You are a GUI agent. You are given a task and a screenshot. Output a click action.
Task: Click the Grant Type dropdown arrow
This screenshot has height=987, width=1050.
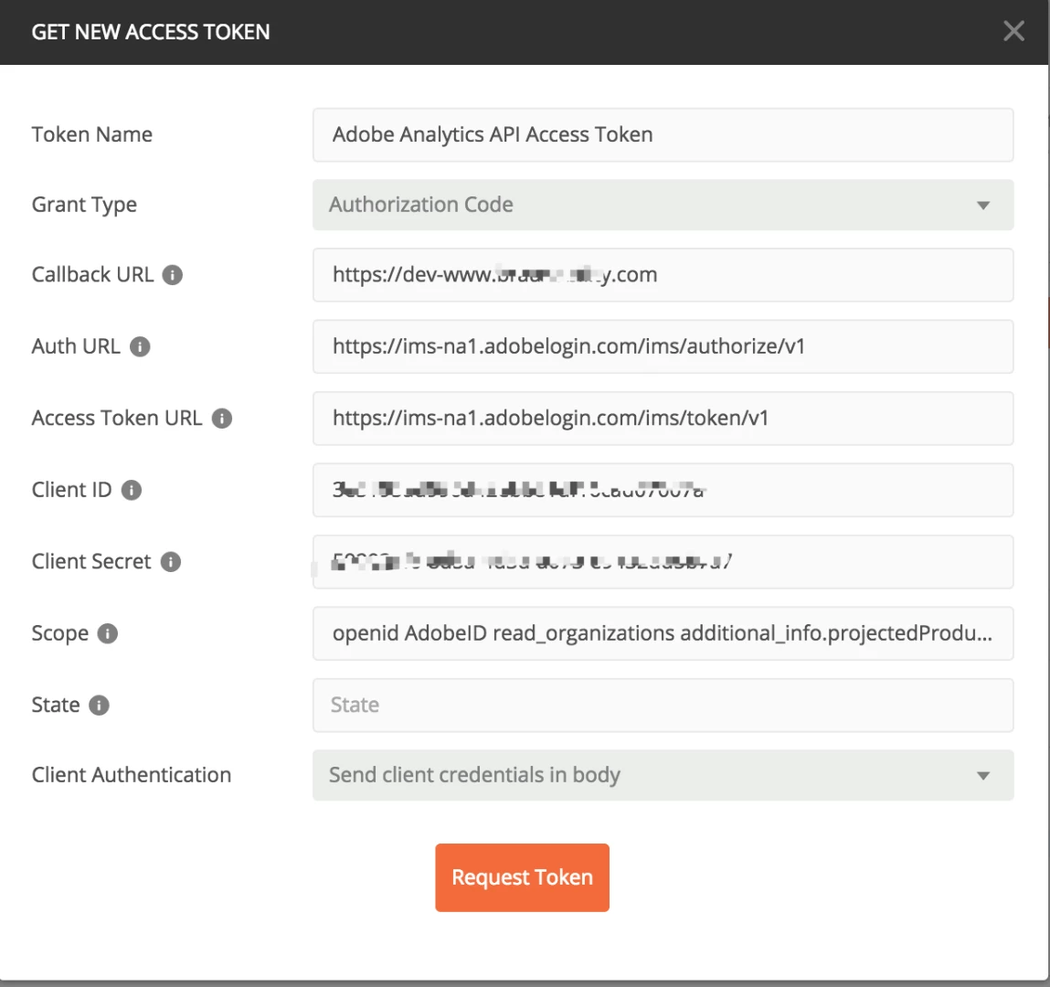coord(983,206)
